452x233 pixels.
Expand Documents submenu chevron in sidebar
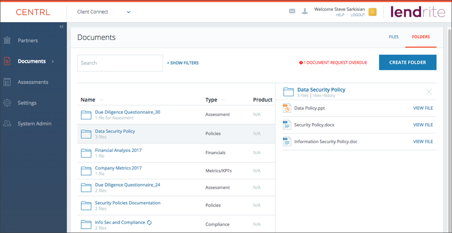click(53, 61)
